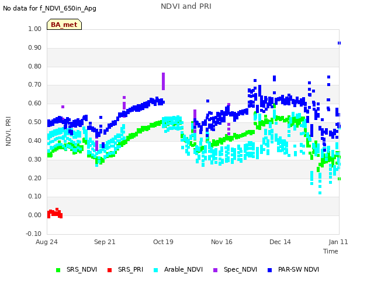
Task: Click the Sep 21 x-axis tick label
Action: (105, 242)
